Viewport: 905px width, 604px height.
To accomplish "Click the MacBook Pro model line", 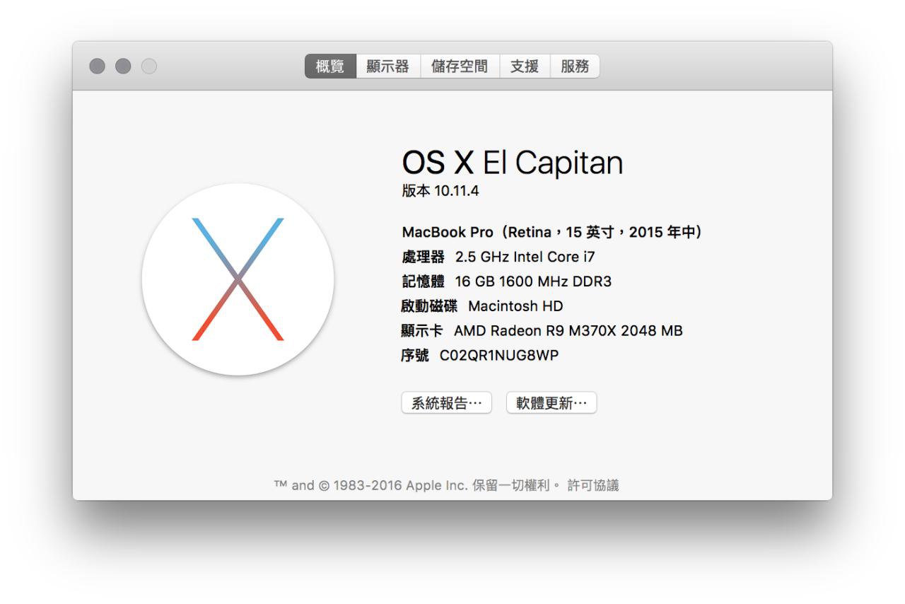I will point(551,232).
